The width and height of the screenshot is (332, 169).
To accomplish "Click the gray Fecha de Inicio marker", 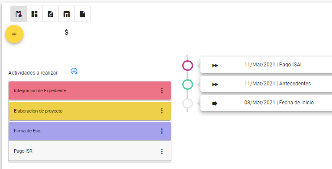I will (187, 103).
